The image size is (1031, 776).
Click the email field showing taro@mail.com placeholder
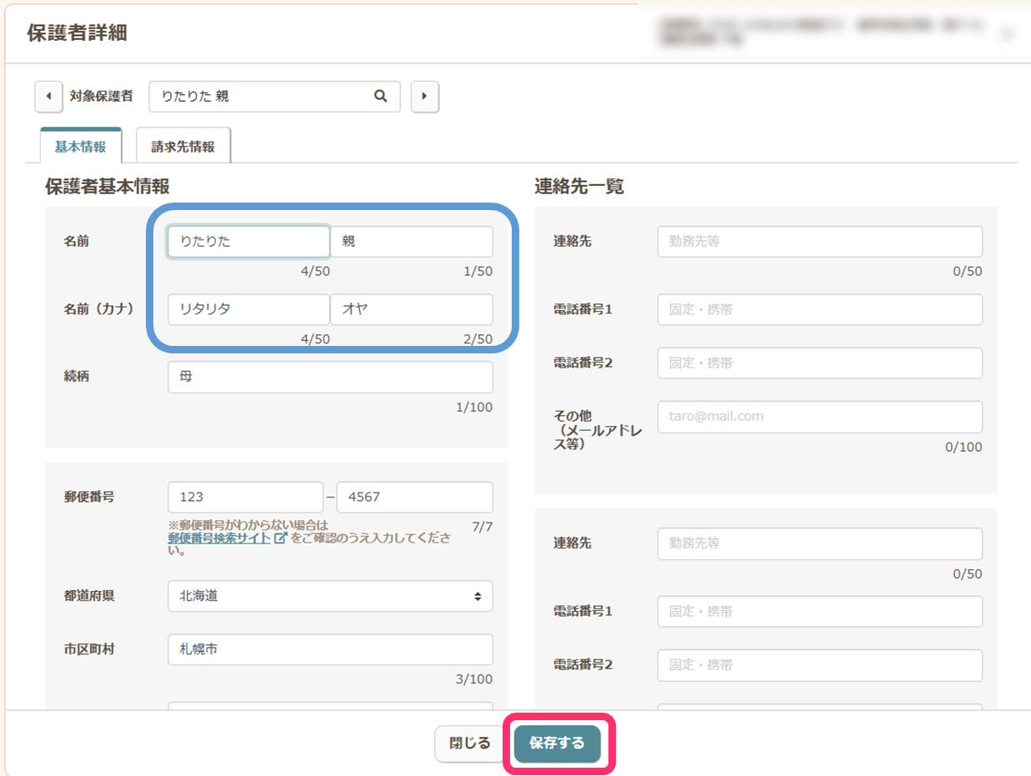(x=819, y=417)
